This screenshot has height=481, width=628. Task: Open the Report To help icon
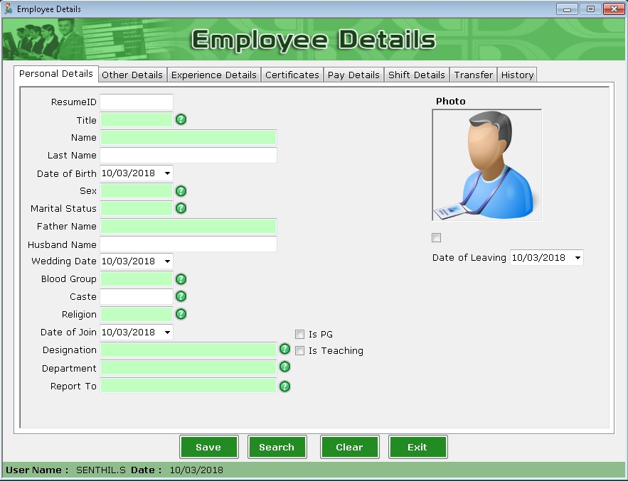pos(284,386)
